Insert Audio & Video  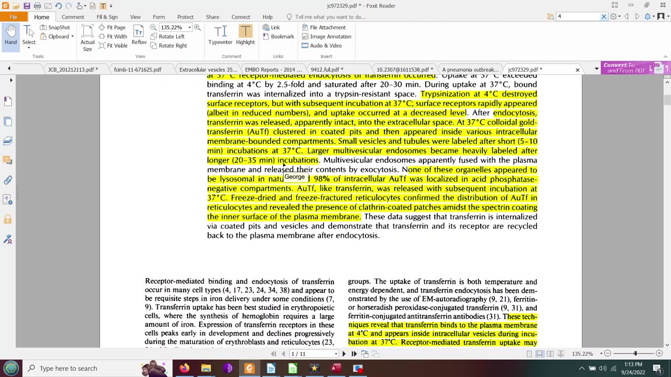(321, 46)
